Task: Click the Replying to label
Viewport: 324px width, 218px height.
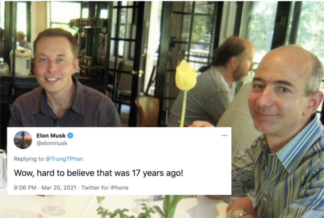Action: 29,159
